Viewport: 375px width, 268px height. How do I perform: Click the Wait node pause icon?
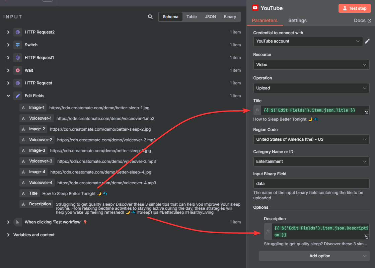click(18, 70)
